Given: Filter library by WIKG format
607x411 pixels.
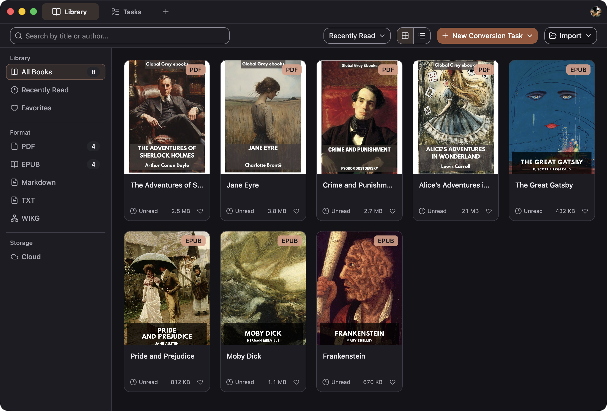Looking at the screenshot, I should (x=56, y=218).
